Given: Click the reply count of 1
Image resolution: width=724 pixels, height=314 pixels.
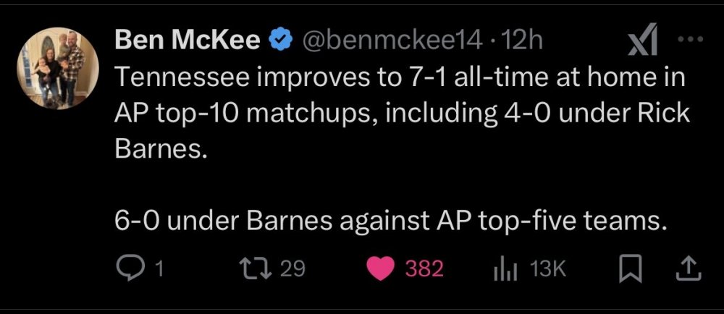Looking at the screenshot, I should 159,269.
